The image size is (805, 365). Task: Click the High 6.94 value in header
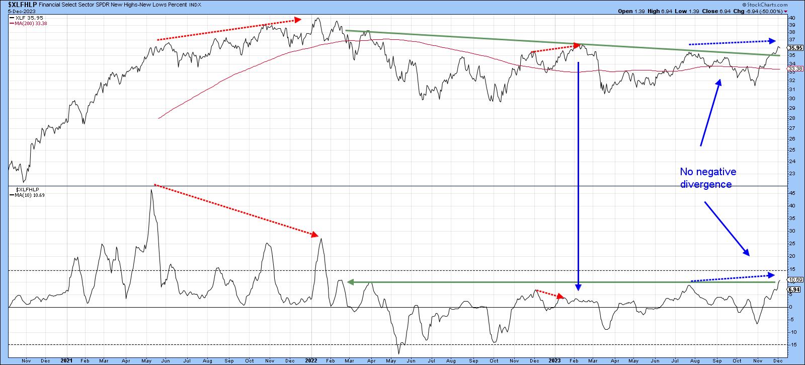(661, 11)
